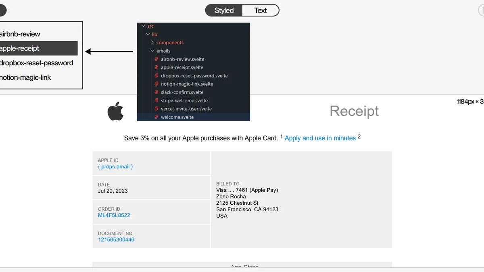The width and height of the screenshot is (484, 272).
Task: Click the Svelte icon beside stripe-welcome.svelte
Action: 156,100
